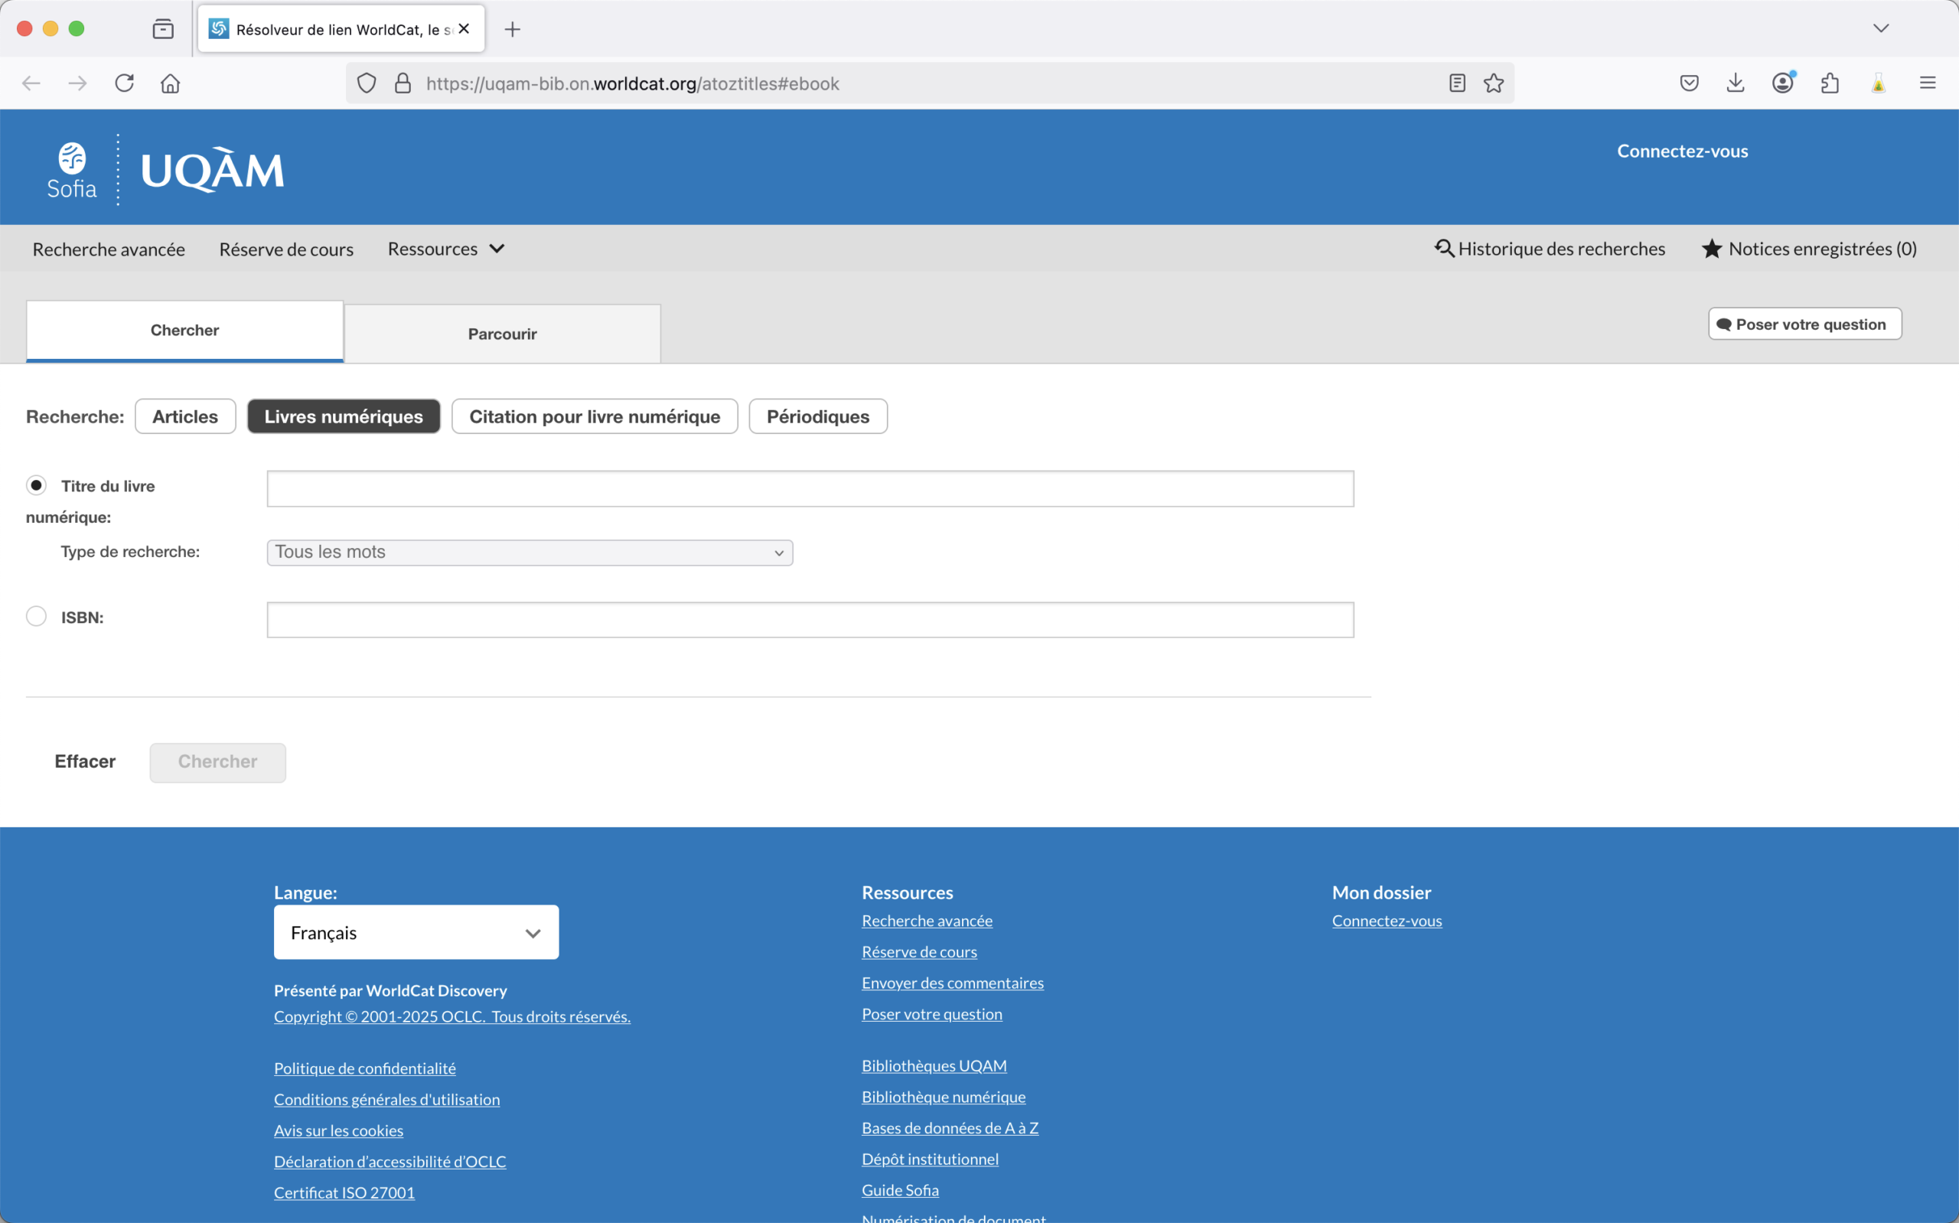The width and height of the screenshot is (1959, 1223).
Task: Open Certificat ISO 27001 link
Action: pyautogui.click(x=344, y=1193)
